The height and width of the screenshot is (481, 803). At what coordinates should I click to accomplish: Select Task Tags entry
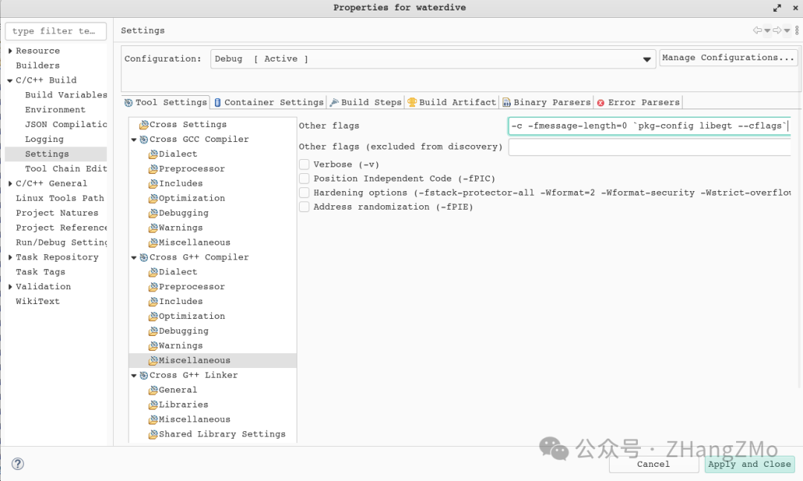[40, 272]
